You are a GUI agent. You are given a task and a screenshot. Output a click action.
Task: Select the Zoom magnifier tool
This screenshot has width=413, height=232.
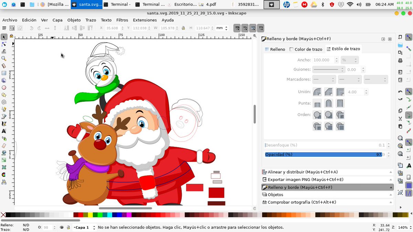pos(4,58)
